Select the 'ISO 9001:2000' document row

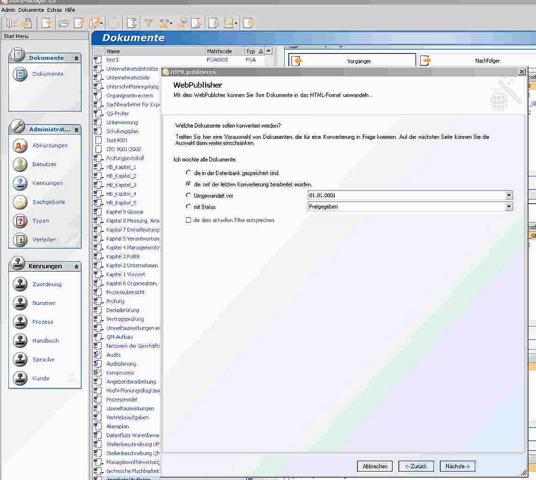click(x=124, y=149)
